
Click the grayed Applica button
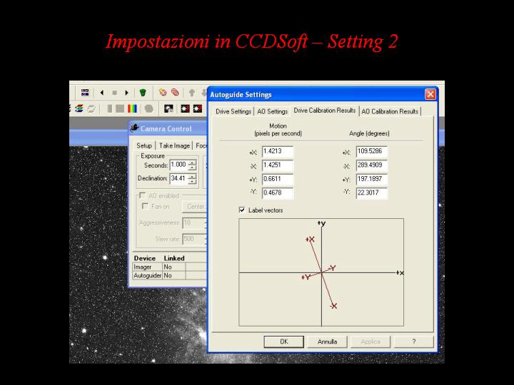coord(371,342)
